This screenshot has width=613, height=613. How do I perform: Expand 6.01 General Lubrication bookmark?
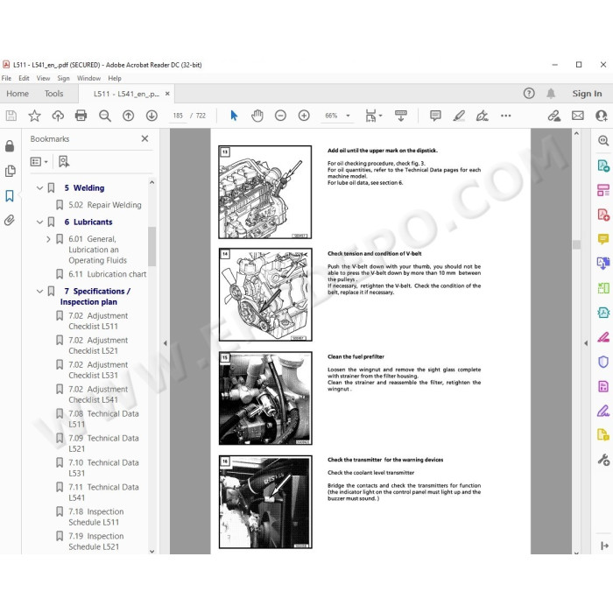coord(48,239)
